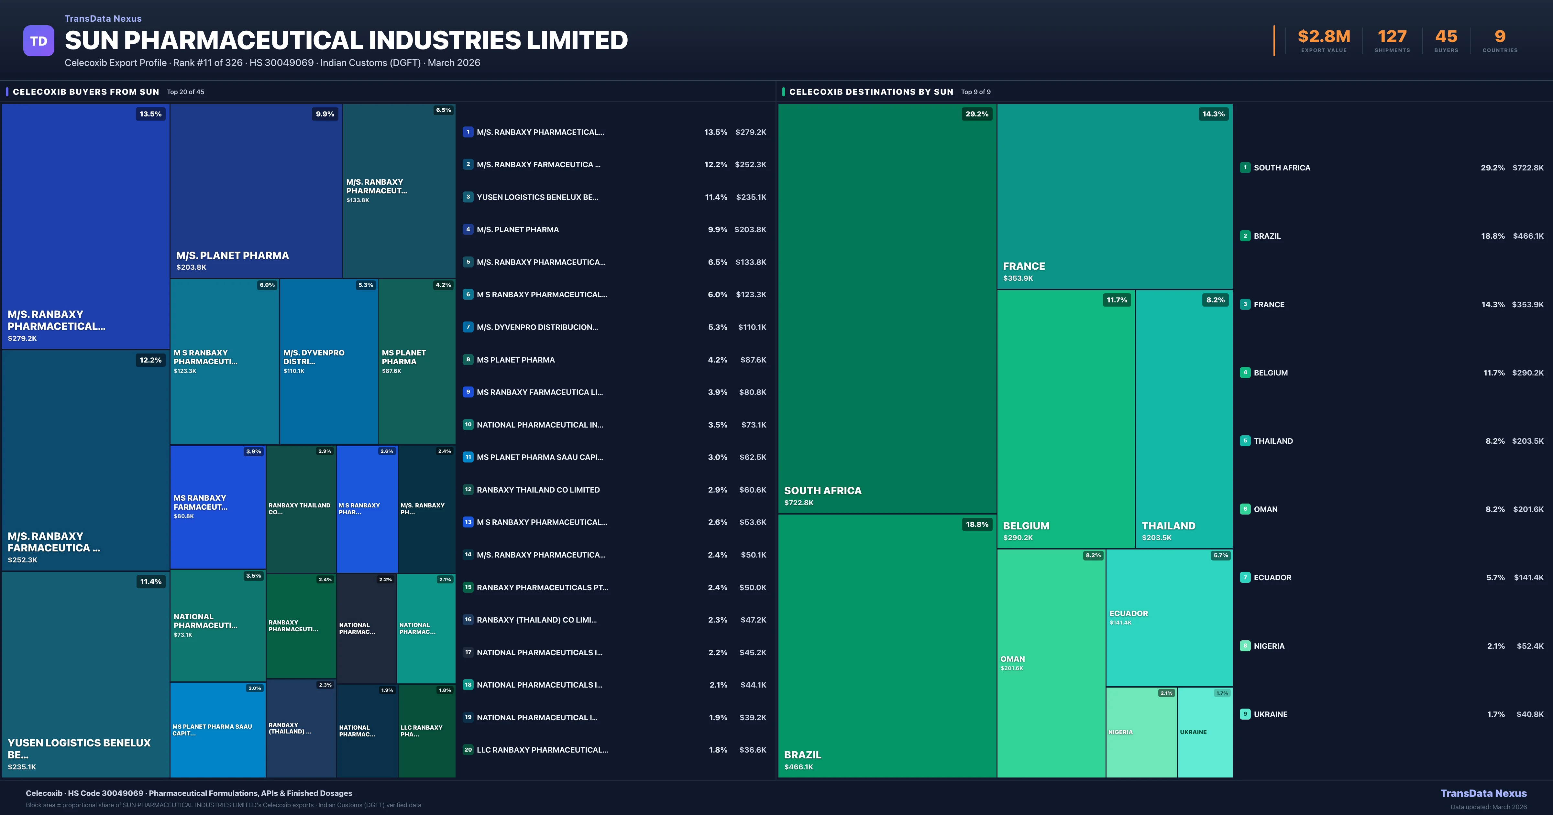Select the Brazil treemap block
1553x815 pixels.
pos(887,645)
